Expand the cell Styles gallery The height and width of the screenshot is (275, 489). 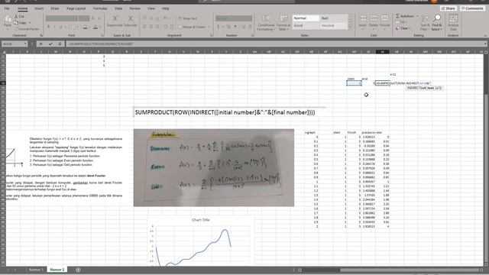coord(350,27)
